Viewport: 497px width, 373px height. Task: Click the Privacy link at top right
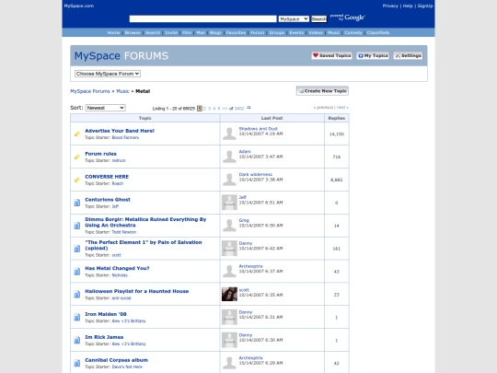pos(390,6)
